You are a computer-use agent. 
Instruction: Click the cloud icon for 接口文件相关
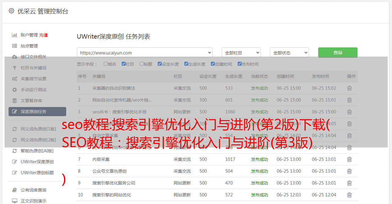point(14,57)
